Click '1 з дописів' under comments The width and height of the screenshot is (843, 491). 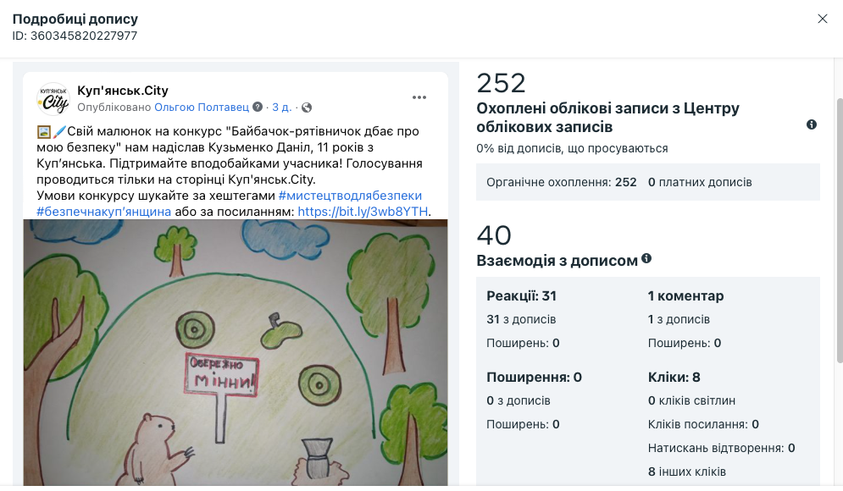point(679,319)
